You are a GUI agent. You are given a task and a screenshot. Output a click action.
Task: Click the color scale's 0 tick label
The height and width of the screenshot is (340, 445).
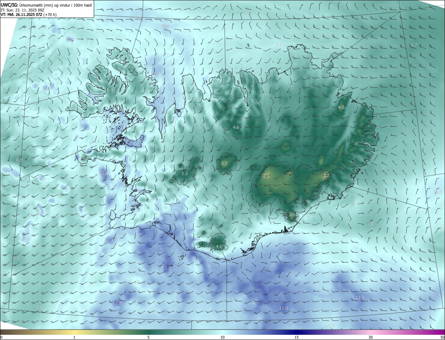pyautogui.click(x=1, y=337)
